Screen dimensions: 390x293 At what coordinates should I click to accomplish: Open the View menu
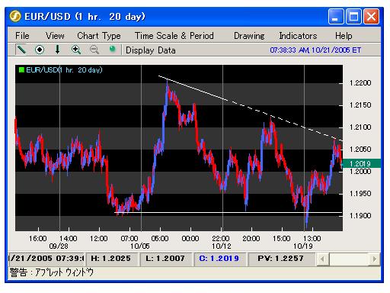point(55,36)
